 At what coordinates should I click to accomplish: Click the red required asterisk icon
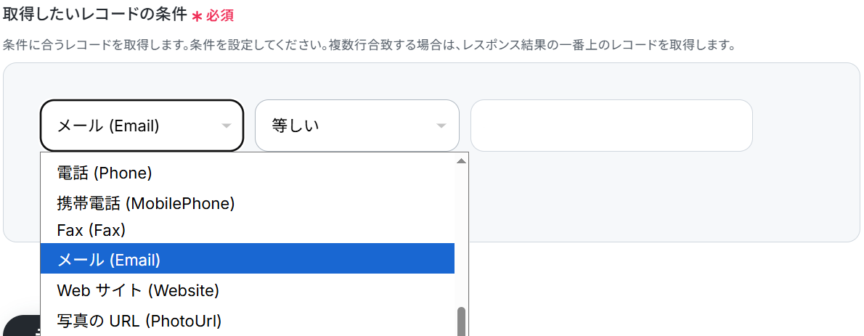tap(197, 16)
